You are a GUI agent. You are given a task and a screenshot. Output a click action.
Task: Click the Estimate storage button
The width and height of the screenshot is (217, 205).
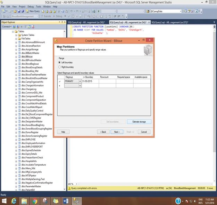(x=139, y=122)
